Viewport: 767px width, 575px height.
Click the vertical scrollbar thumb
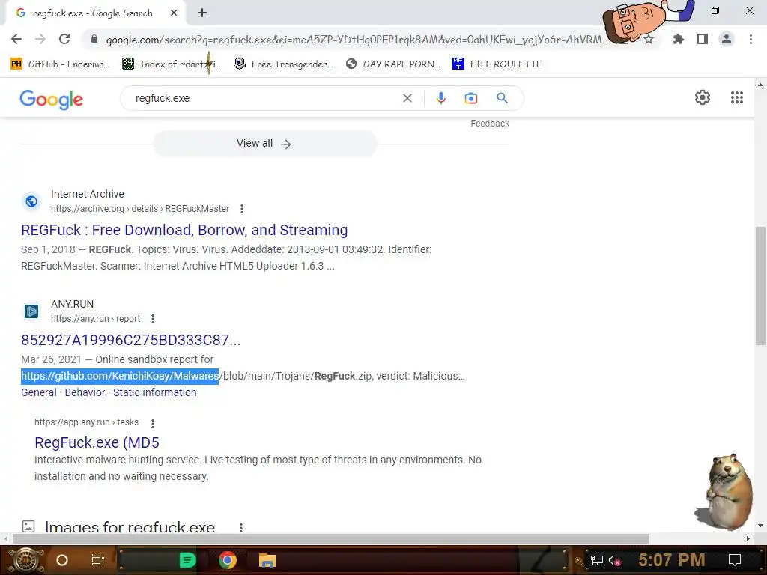(x=760, y=286)
